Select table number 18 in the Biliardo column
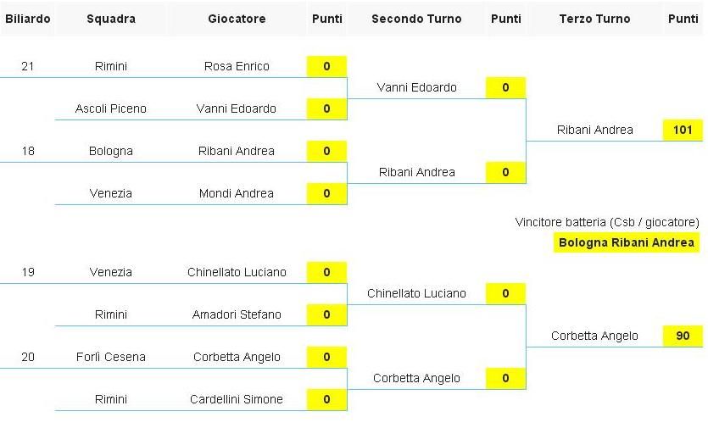The height and width of the screenshot is (428, 708). [x=27, y=151]
